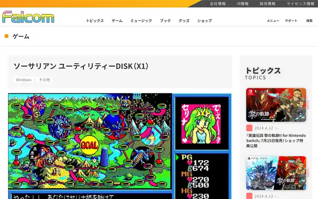The height and width of the screenshot is (199, 318).
Task: Open the メニュー button
Action: pos(273,21)
